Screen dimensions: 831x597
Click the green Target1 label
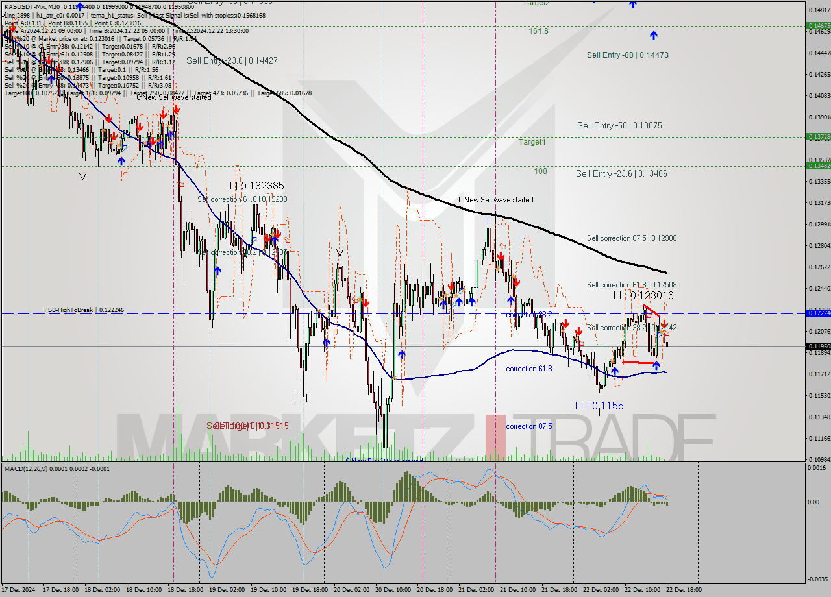pos(532,141)
